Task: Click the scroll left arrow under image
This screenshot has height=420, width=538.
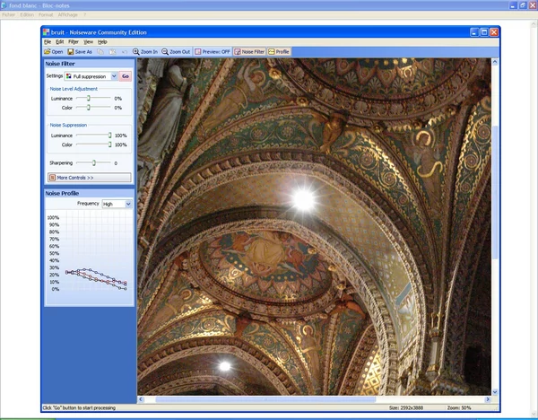Action: [141, 399]
